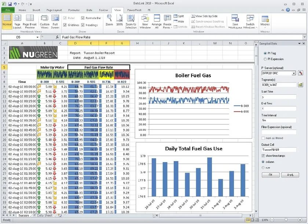Click Zoom to Selection
308x224 pixels.
coord(131,22)
